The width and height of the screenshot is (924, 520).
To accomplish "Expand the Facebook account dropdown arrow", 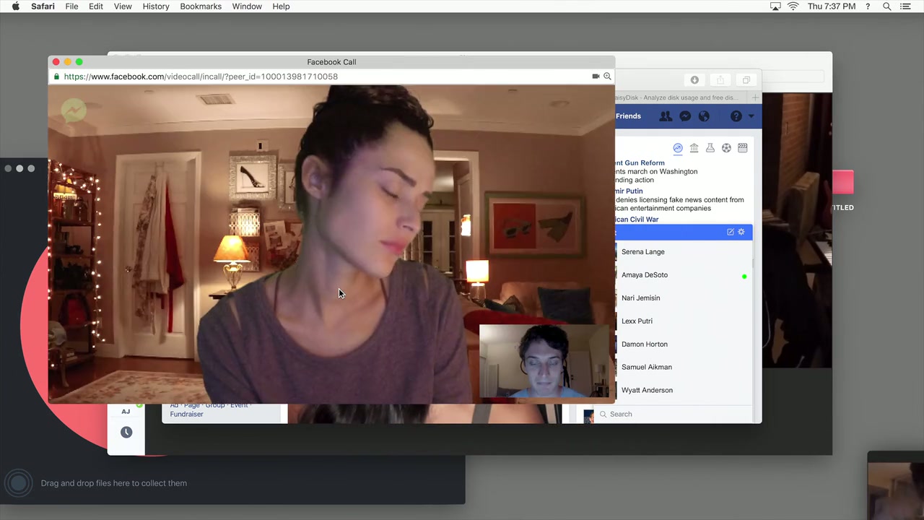I will coord(751,116).
